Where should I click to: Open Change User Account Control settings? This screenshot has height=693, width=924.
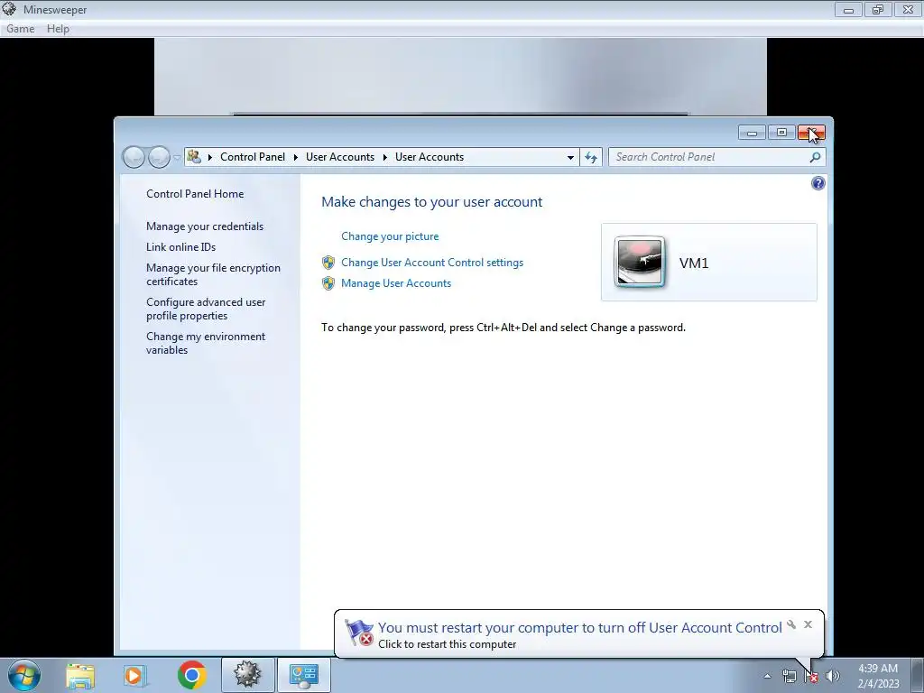point(432,263)
